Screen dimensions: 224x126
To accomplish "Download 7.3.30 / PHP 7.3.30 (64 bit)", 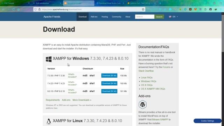I will click(x=109, y=76).
